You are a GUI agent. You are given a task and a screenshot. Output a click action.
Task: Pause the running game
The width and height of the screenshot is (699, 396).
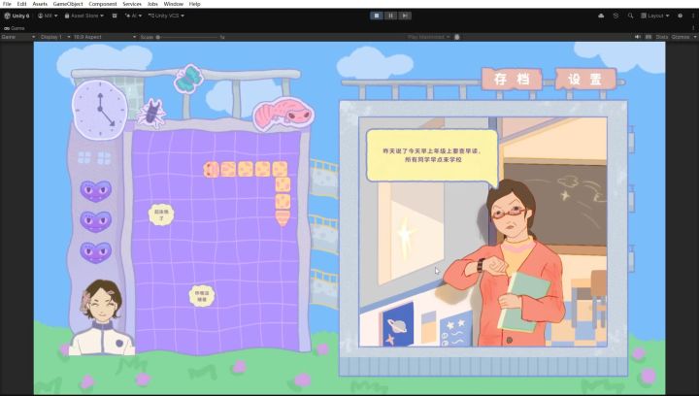pos(390,16)
